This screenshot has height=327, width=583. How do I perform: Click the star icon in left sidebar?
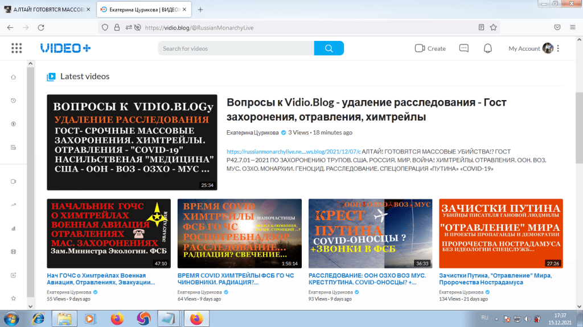(x=13, y=298)
